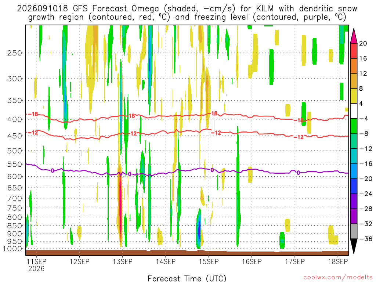376x282 pixels.
Task: Click the gray colorbar segment above -36
Action: click(354, 231)
